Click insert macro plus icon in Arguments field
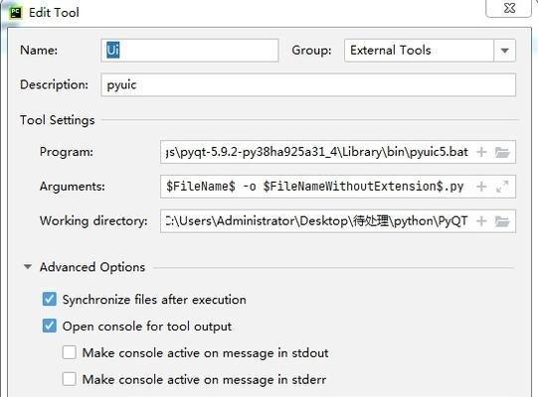Image resolution: width=538 pixels, height=397 pixels. coord(481,187)
